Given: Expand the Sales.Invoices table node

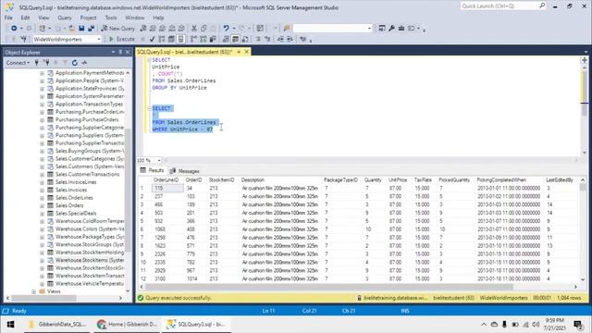Looking at the screenshot, I should click(42, 190).
